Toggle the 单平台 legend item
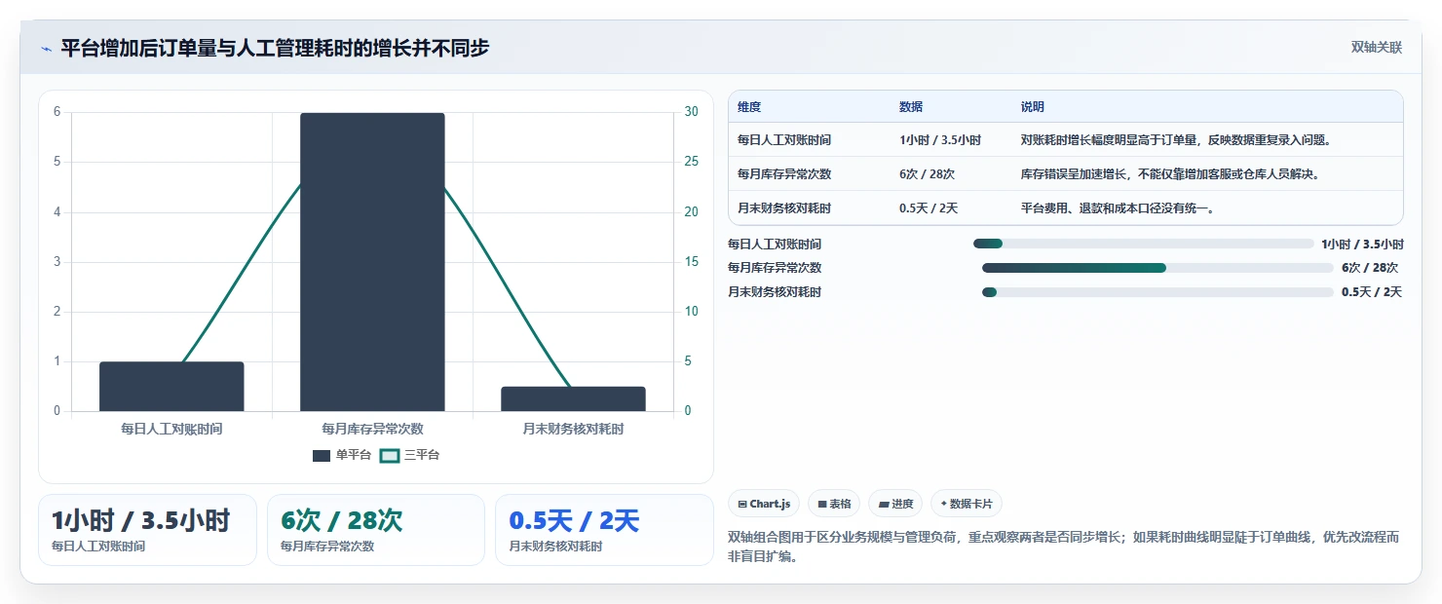Screen dimensions: 1442x604 click(342, 455)
